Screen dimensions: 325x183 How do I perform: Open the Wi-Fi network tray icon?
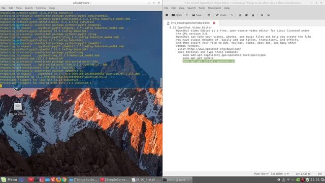[288, 179]
